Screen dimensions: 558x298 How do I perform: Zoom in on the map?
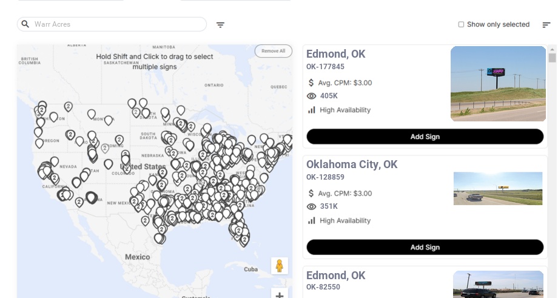(280, 296)
